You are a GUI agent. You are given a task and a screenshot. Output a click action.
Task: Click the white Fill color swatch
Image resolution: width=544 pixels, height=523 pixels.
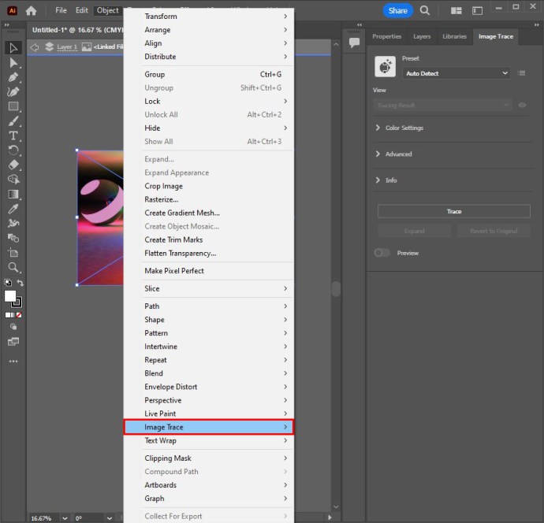click(x=10, y=295)
